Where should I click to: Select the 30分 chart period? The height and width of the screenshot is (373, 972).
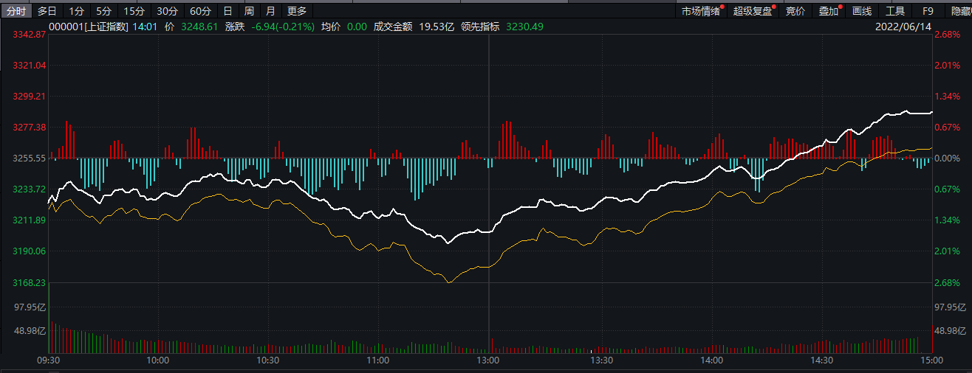click(x=168, y=11)
